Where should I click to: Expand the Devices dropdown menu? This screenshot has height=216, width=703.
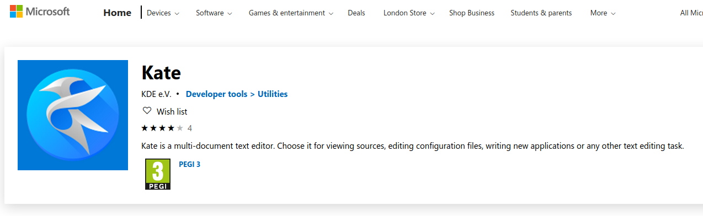[163, 13]
